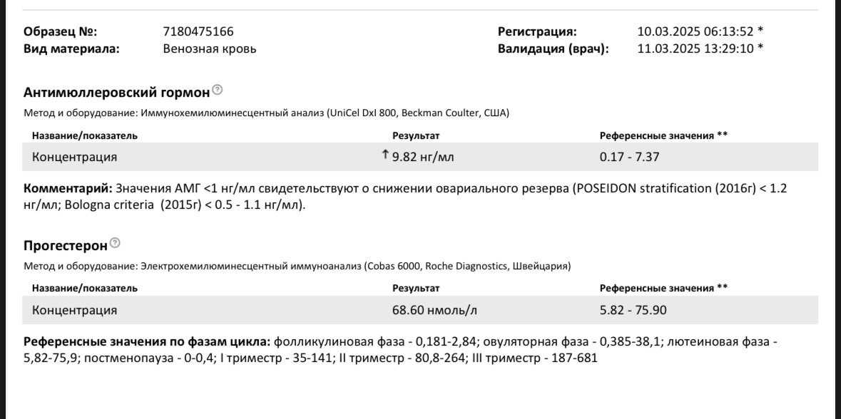Click the Комментарий label under AMH
The width and height of the screenshot is (841, 419).
(68, 189)
